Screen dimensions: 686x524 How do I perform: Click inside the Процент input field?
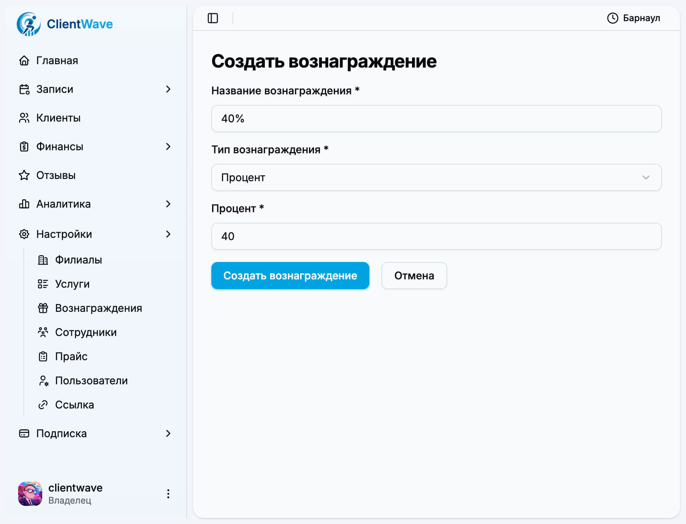[x=436, y=236]
